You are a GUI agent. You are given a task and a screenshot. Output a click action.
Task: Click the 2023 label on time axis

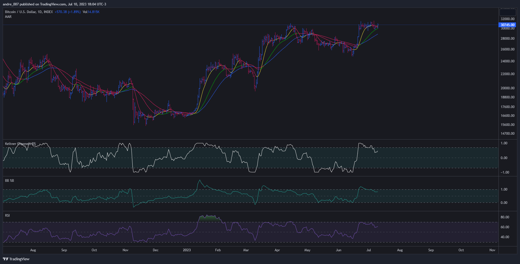point(187,250)
